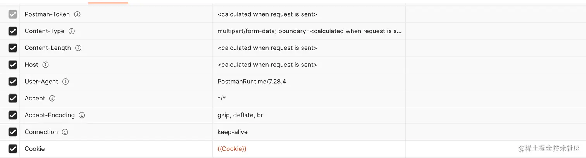Toggle the User-Agent header checkbox
Viewport: 586px width, 158px height.
(13, 82)
